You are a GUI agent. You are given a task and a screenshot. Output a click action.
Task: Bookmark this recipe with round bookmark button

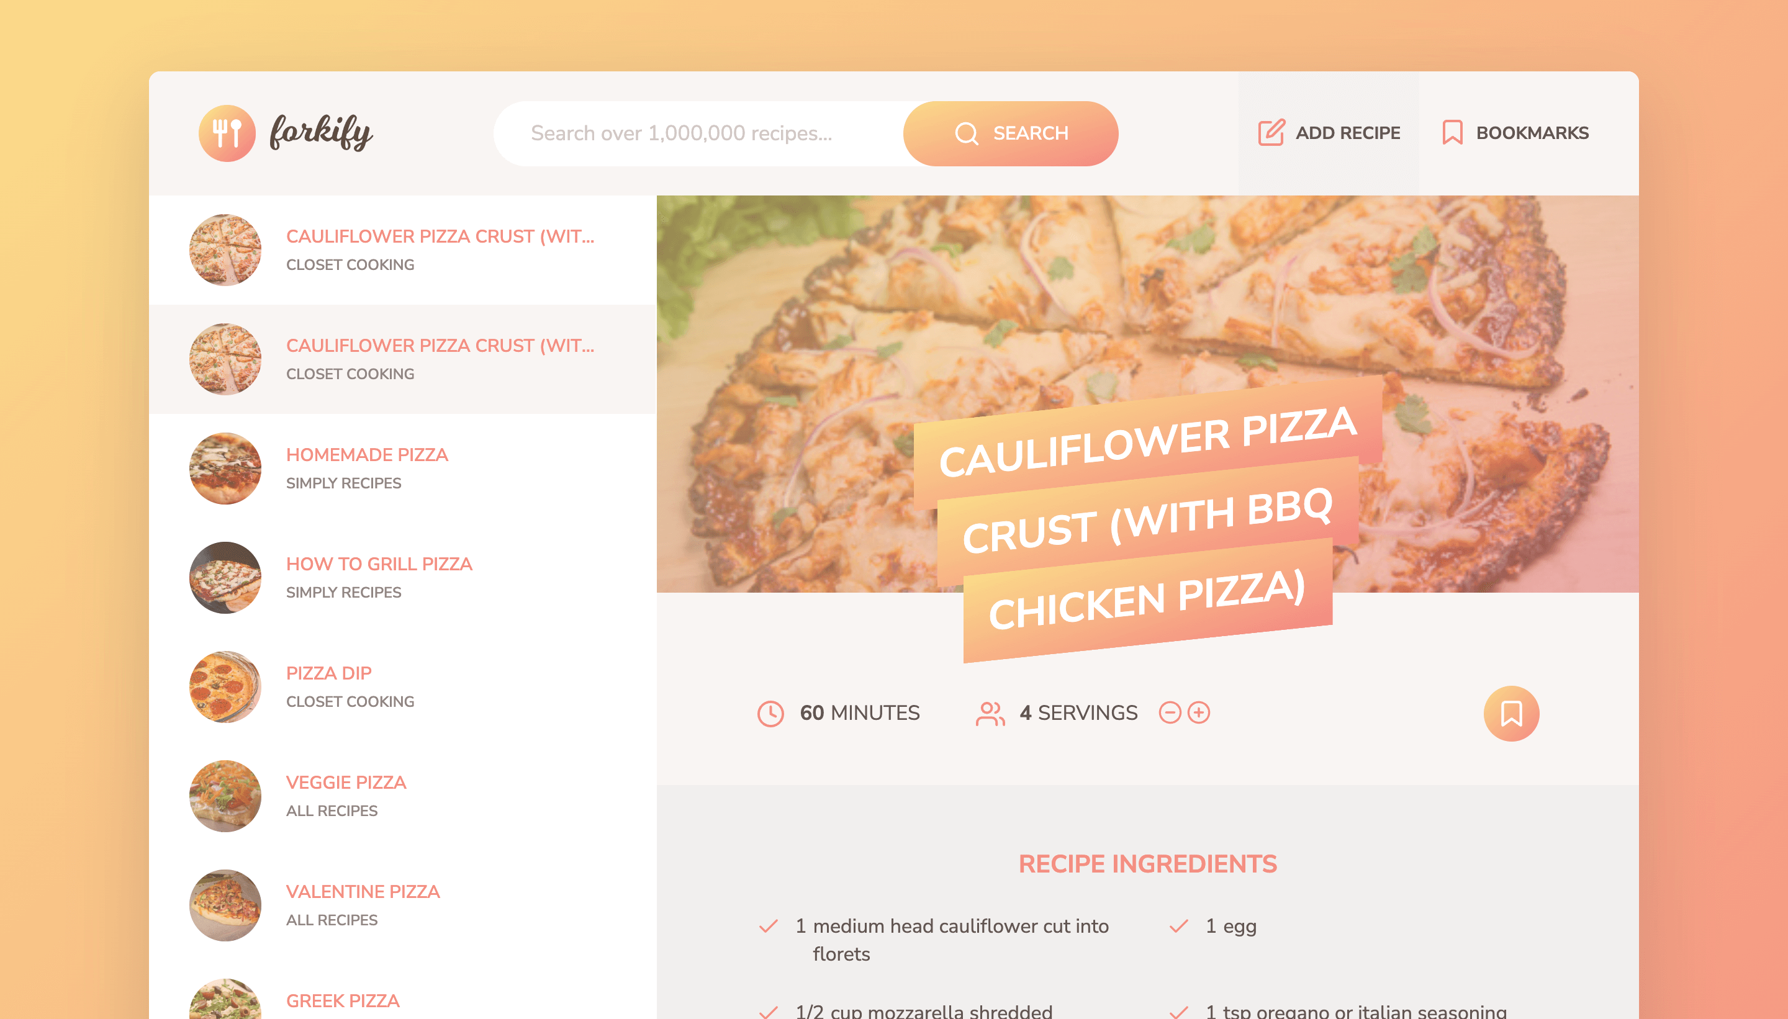click(x=1512, y=713)
